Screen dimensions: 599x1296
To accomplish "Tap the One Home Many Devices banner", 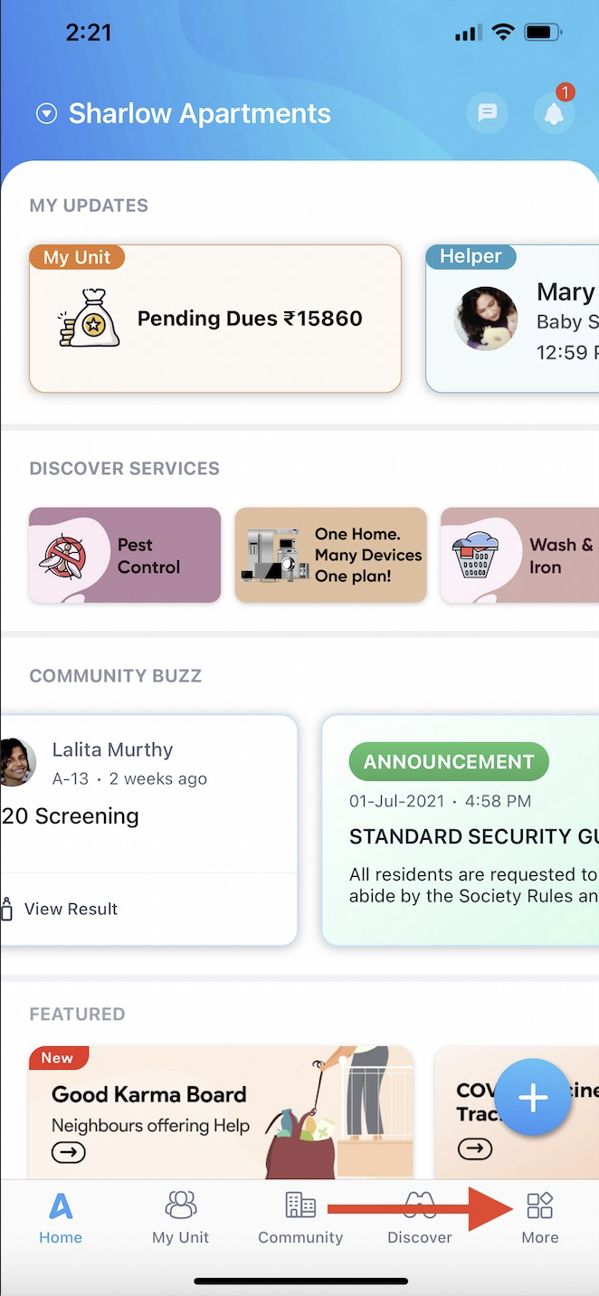I will click(x=330, y=555).
